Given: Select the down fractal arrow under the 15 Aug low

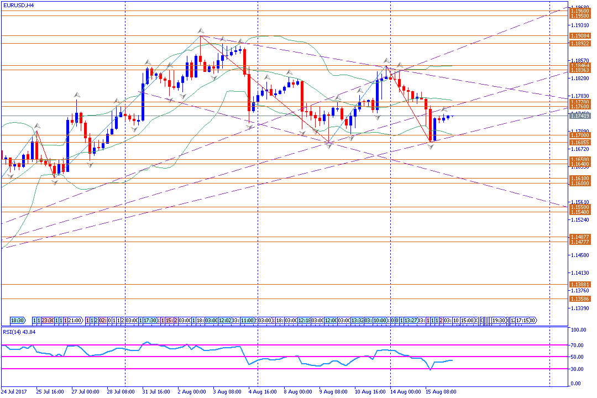Looking at the screenshot, I should (431, 146).
